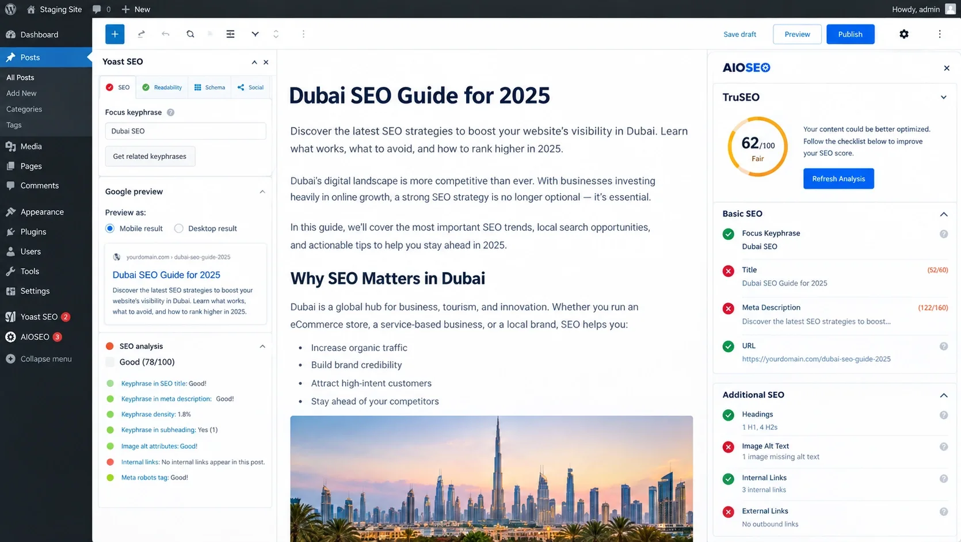
Task: Select the tools pencil icon in editor toolbar
Action: [141, 34]
